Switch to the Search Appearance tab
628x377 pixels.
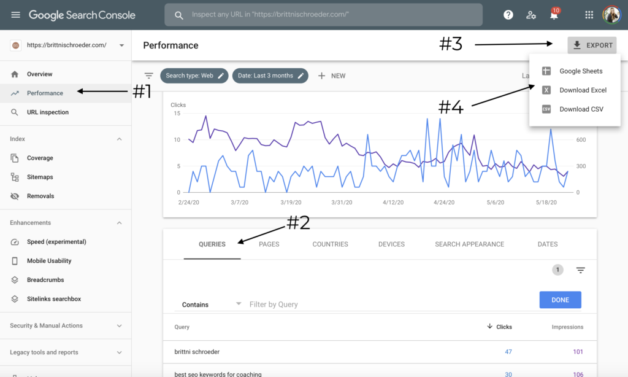[469, 244]
